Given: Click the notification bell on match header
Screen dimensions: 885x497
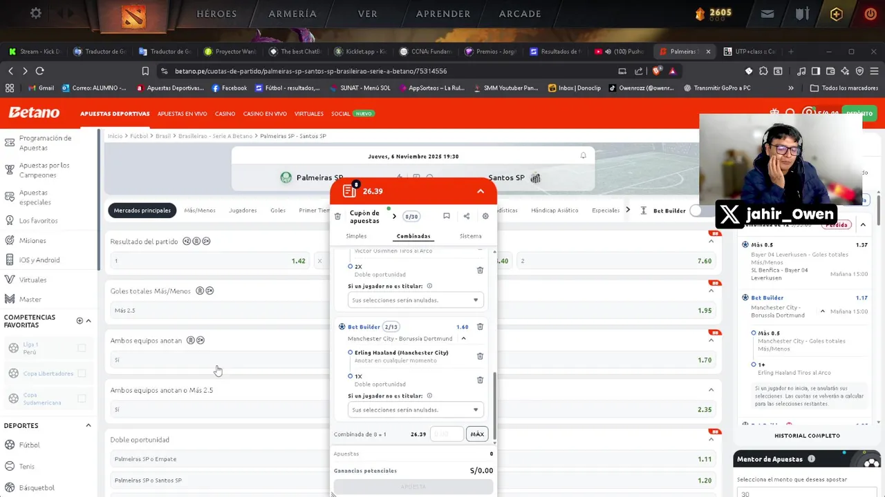Looking at the screenshot, I should tap(583, 156).
